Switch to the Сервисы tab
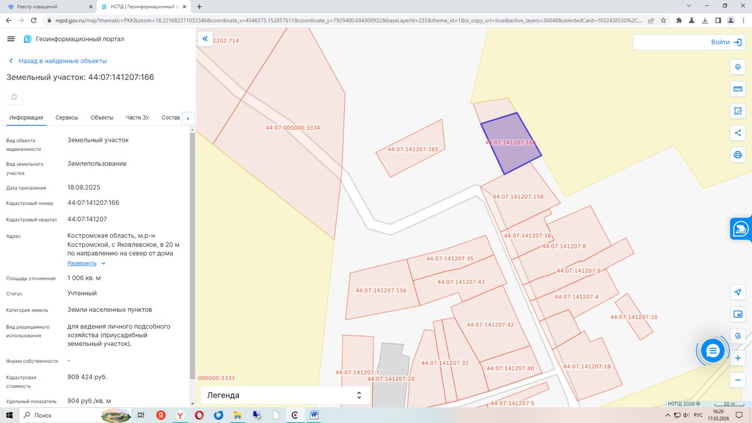Image resolution: width=752 pixels, height=423 pixels. pyautogui.click(x=67, y=118)
